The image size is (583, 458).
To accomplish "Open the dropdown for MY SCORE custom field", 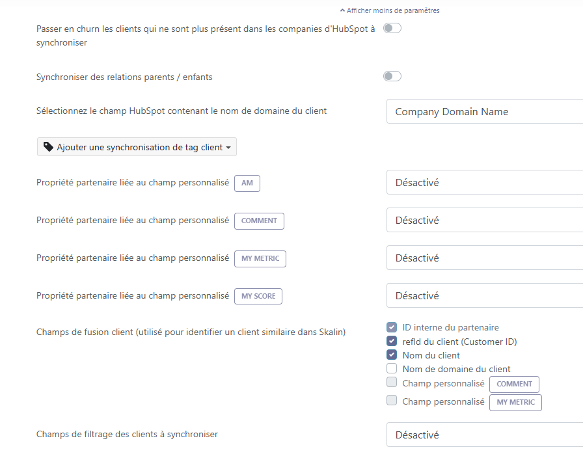I will [485, 295].
